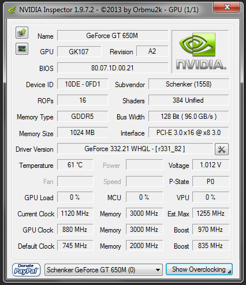Close the NVIDIA Inspector window
The image size is (246, 285).
(x=227, y=7)
